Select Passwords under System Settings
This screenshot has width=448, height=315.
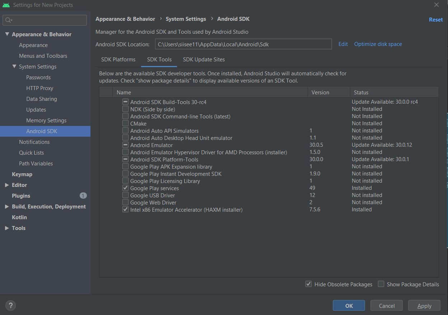click(38, 77)
